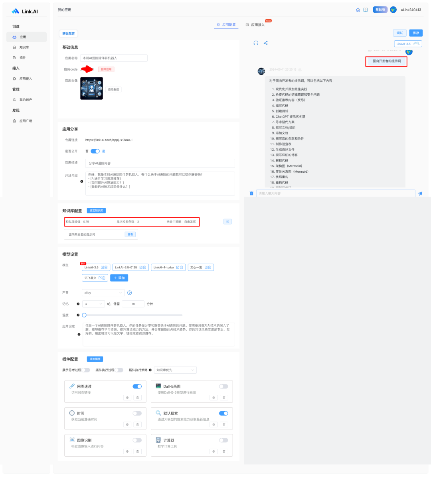Open 我的账户 in the sidebar
The height and width of the screenshot is (477, 431).
(26, 100)
